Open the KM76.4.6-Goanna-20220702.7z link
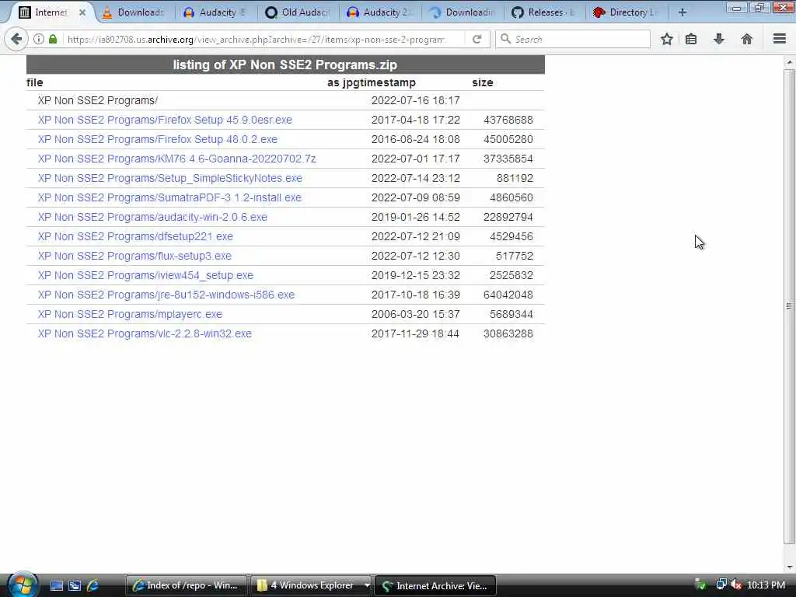Viewport: 796px width, 597px height. pyautogui.click(x=176, y=159)
